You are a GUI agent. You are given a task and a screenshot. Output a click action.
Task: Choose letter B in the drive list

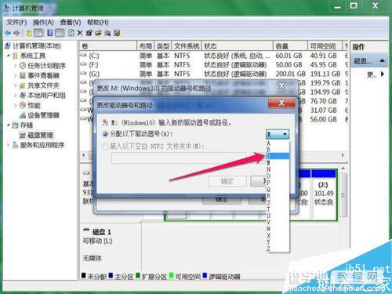point(278,150)
